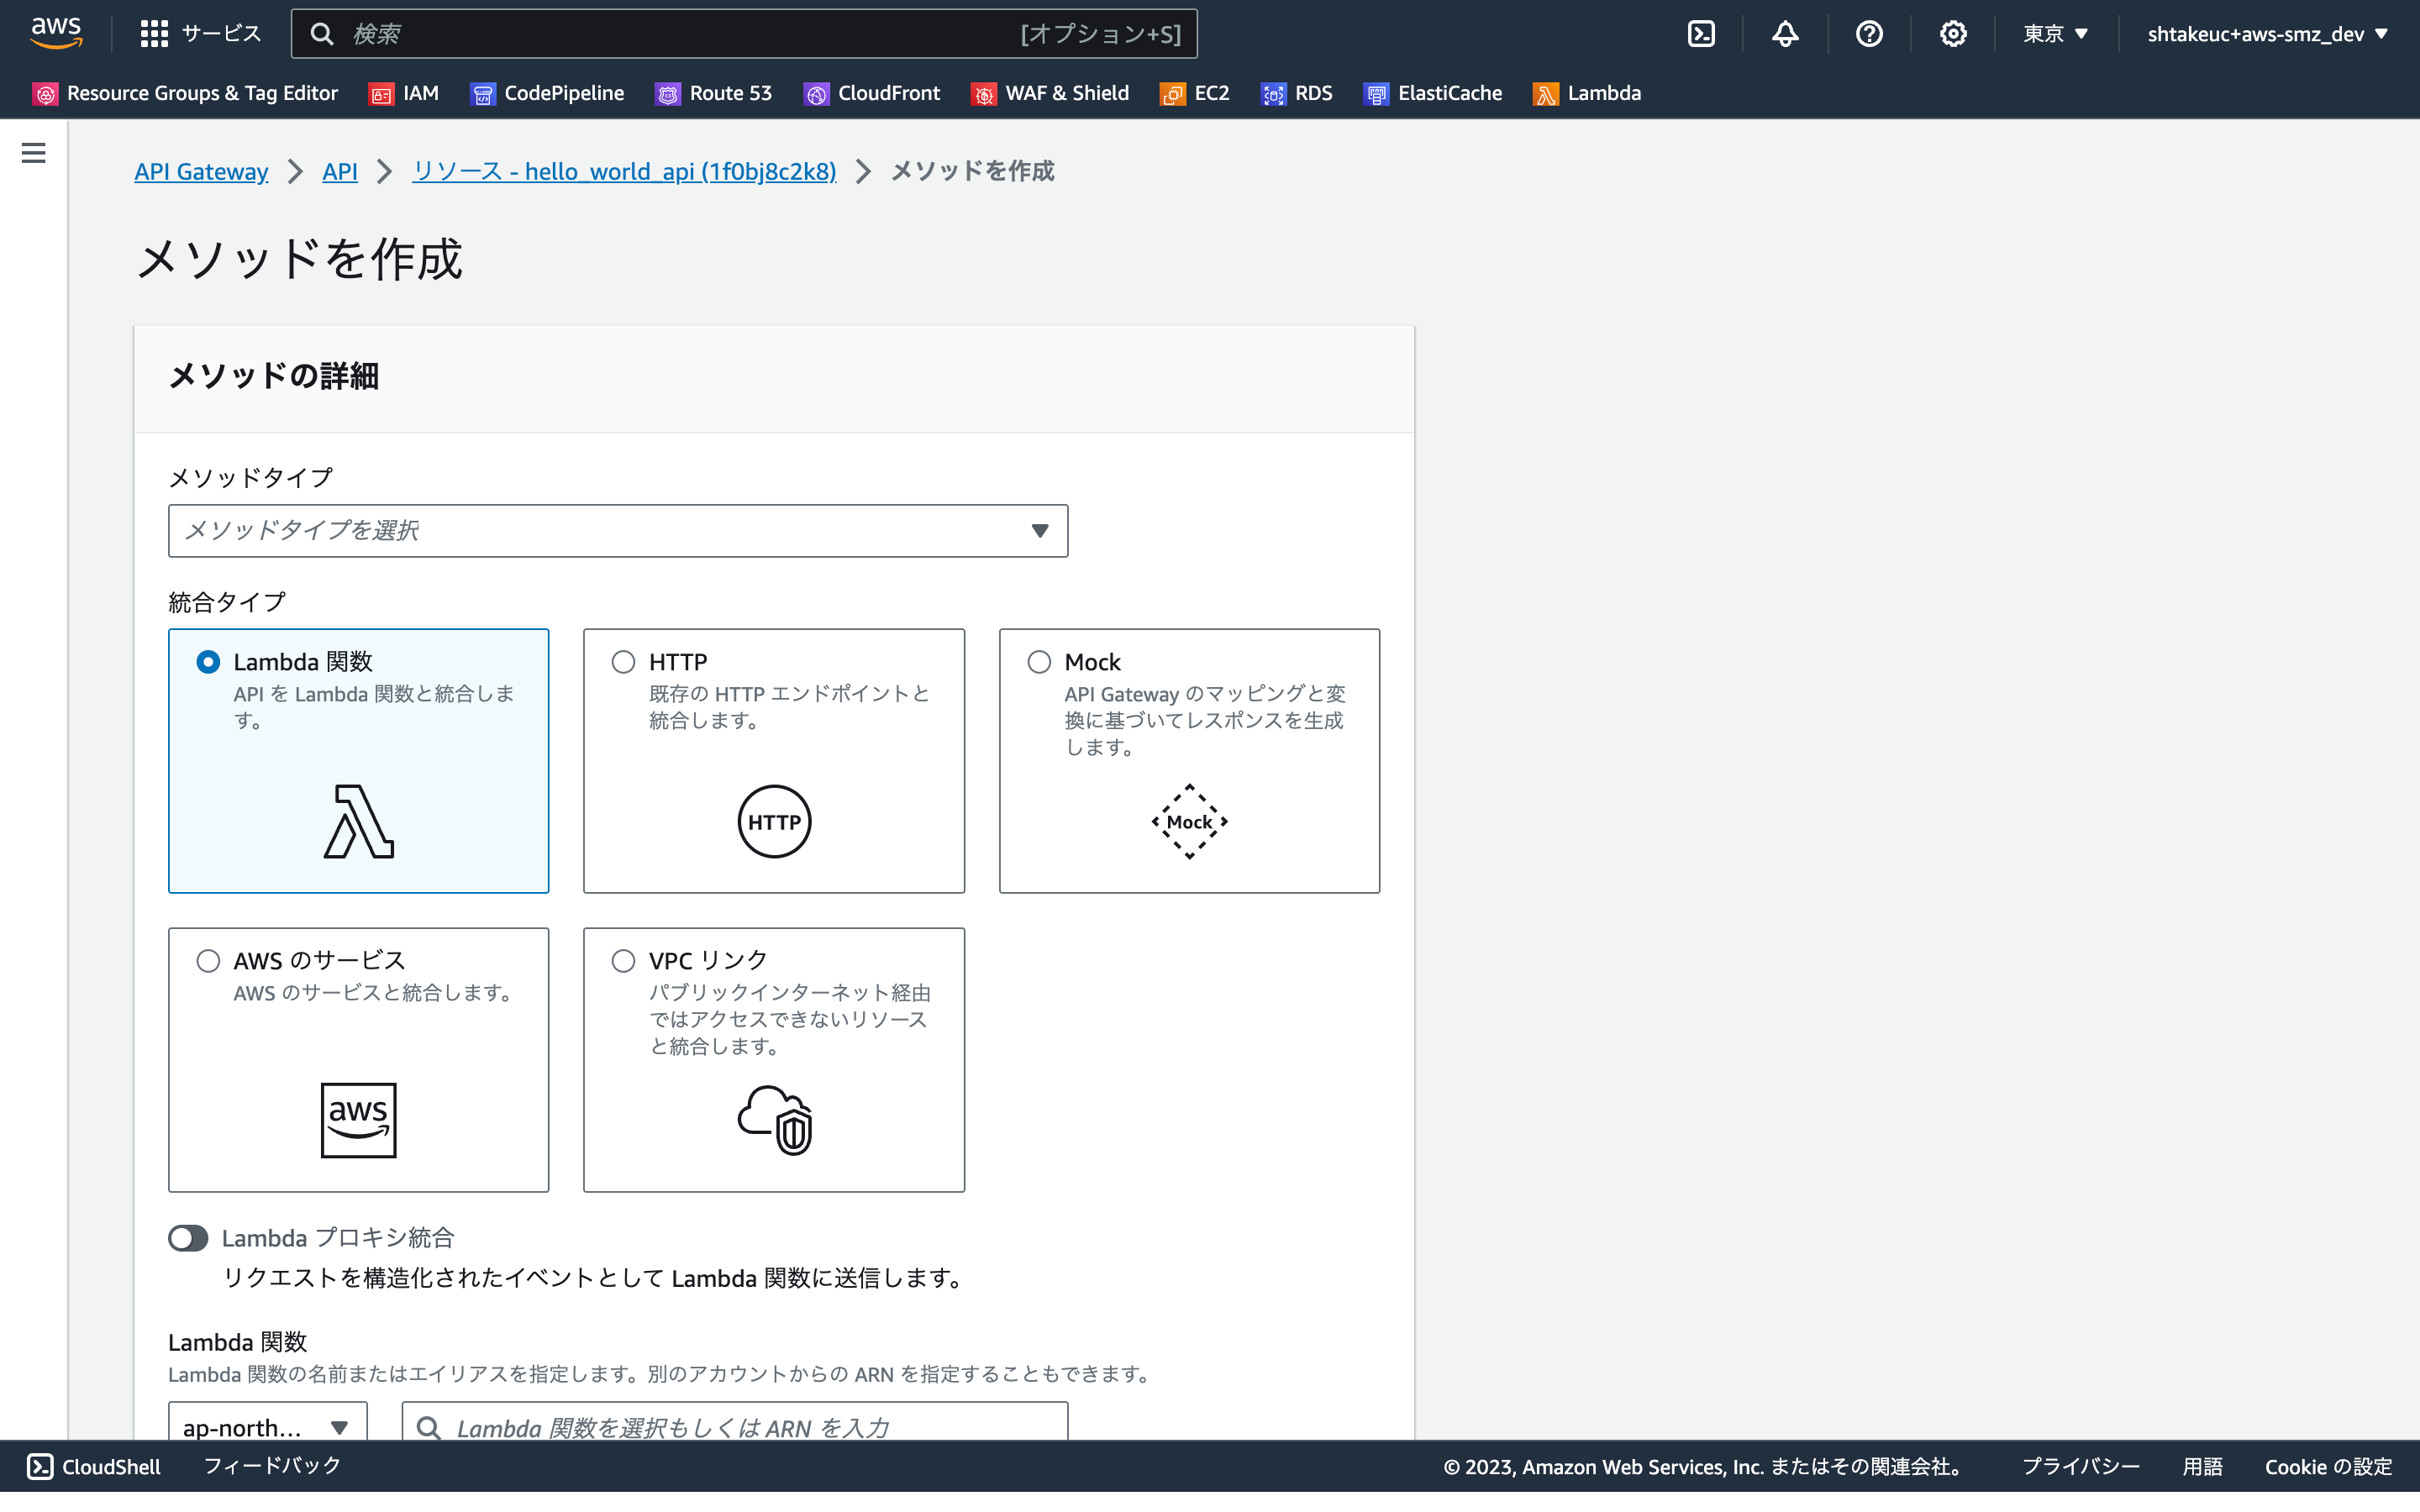
Task: Open the hamburger side navigation menu
Action: click(34, 153)
